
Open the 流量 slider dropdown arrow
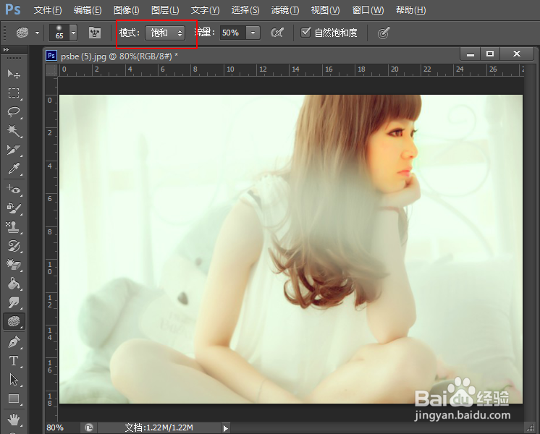click(x=253, y=33)
